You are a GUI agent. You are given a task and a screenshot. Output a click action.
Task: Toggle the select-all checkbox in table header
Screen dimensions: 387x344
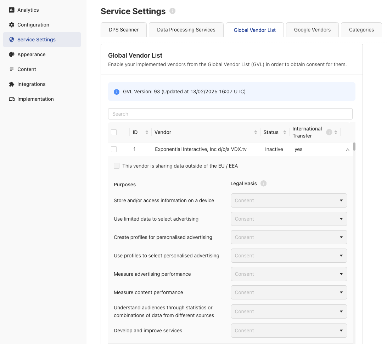pos(114,132)
